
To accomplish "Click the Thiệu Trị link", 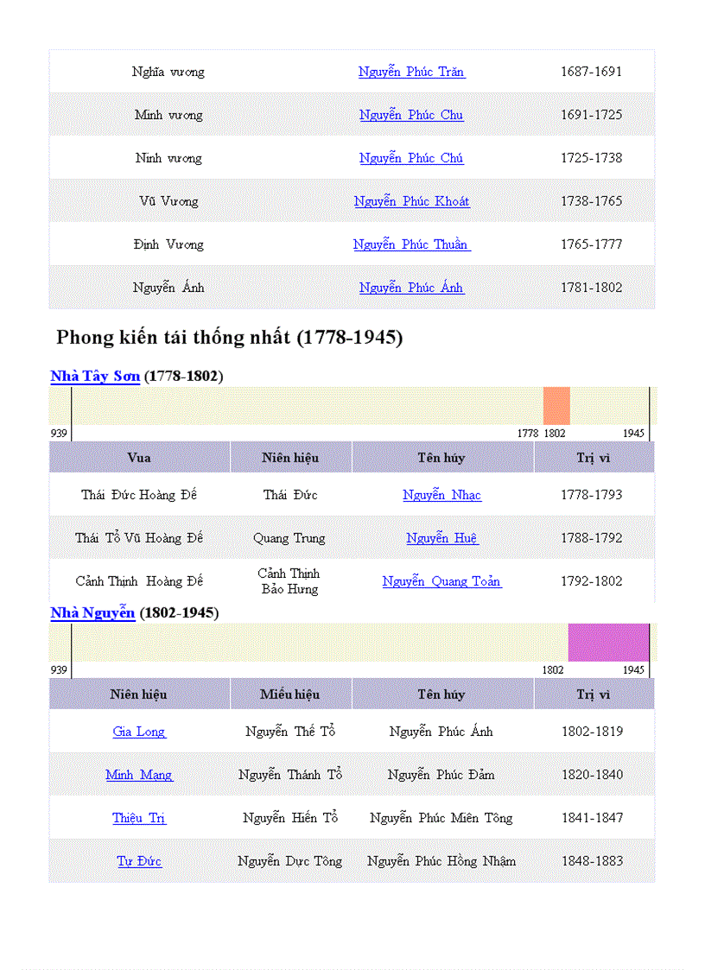I will tap(139, 818).
